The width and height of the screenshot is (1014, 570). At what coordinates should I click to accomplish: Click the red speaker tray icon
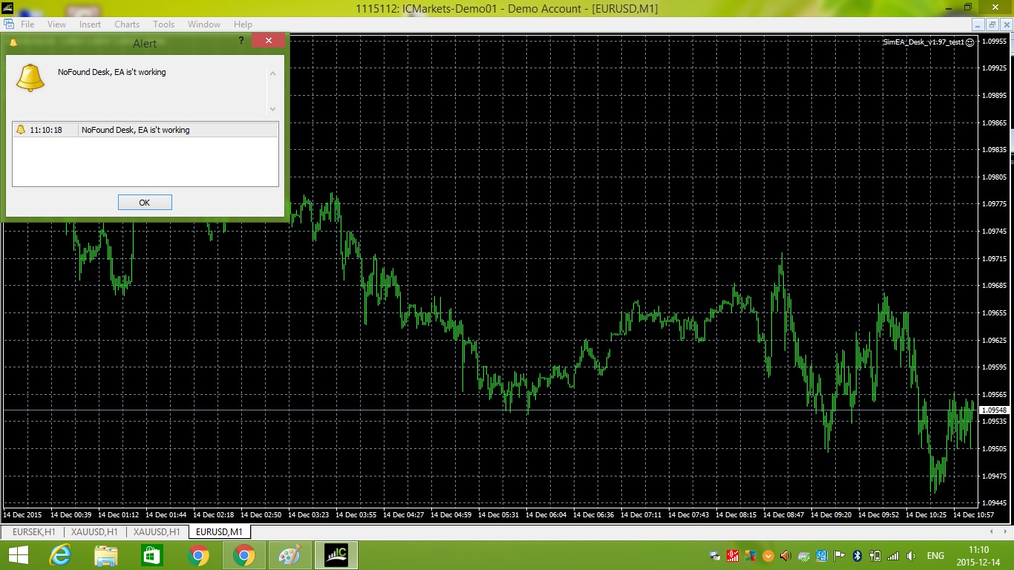(x=786, y=555)
